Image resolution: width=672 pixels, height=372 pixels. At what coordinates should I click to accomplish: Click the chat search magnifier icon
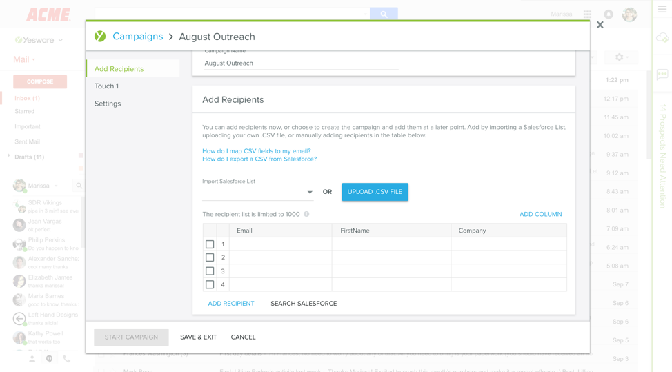click(79, 186)
